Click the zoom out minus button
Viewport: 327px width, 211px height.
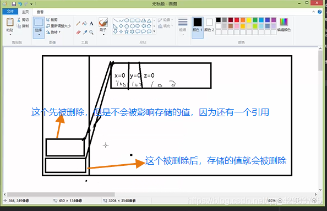[280, 201]
